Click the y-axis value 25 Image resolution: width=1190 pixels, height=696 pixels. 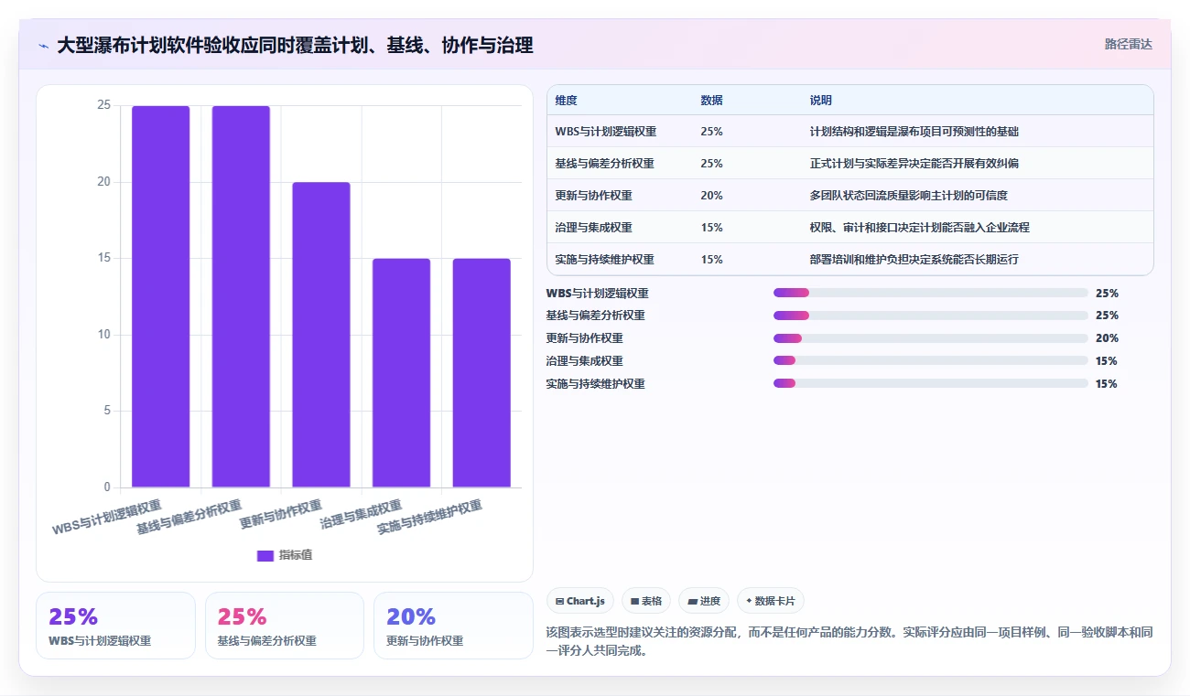103,105
